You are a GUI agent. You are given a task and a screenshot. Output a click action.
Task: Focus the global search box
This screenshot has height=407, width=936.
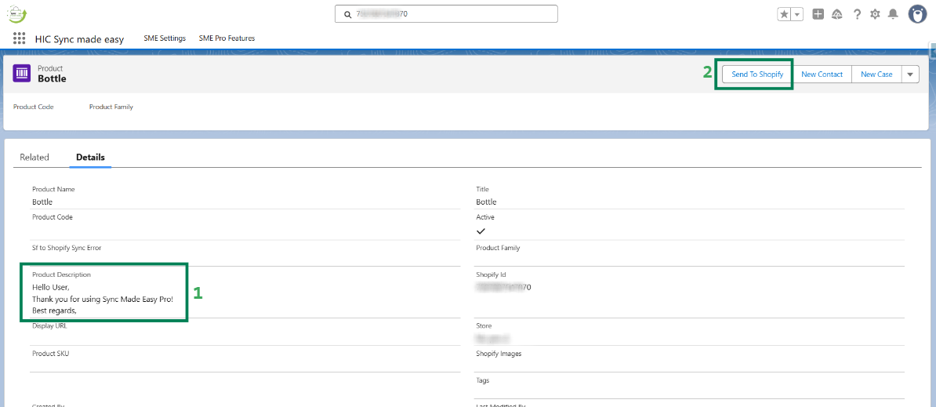pyautogui.click(x=447, y=14)
